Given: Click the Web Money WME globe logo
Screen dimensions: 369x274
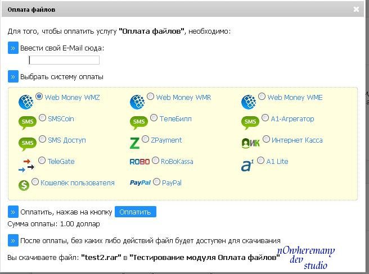Looking at the screenshot, I should 249,102.
